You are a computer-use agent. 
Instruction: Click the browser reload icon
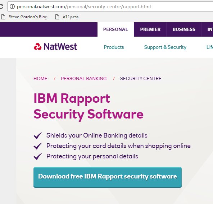[1, 6]
